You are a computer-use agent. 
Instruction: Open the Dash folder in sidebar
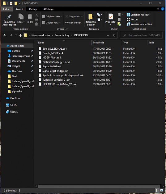click(x=17, y=76)
